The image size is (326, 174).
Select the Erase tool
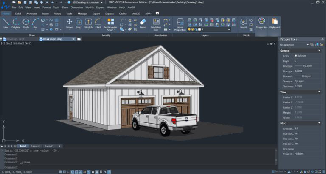[143, 23]
